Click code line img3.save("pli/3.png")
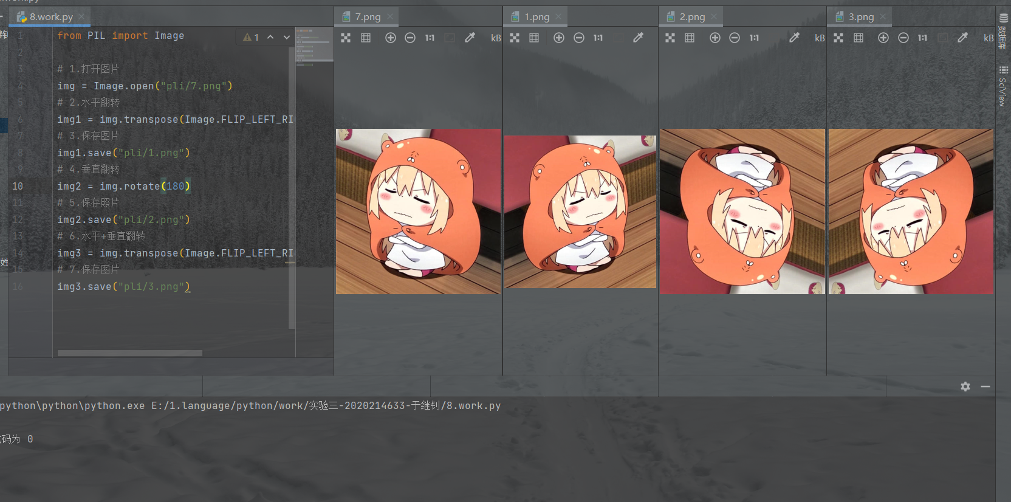 (x=124, y=287)
